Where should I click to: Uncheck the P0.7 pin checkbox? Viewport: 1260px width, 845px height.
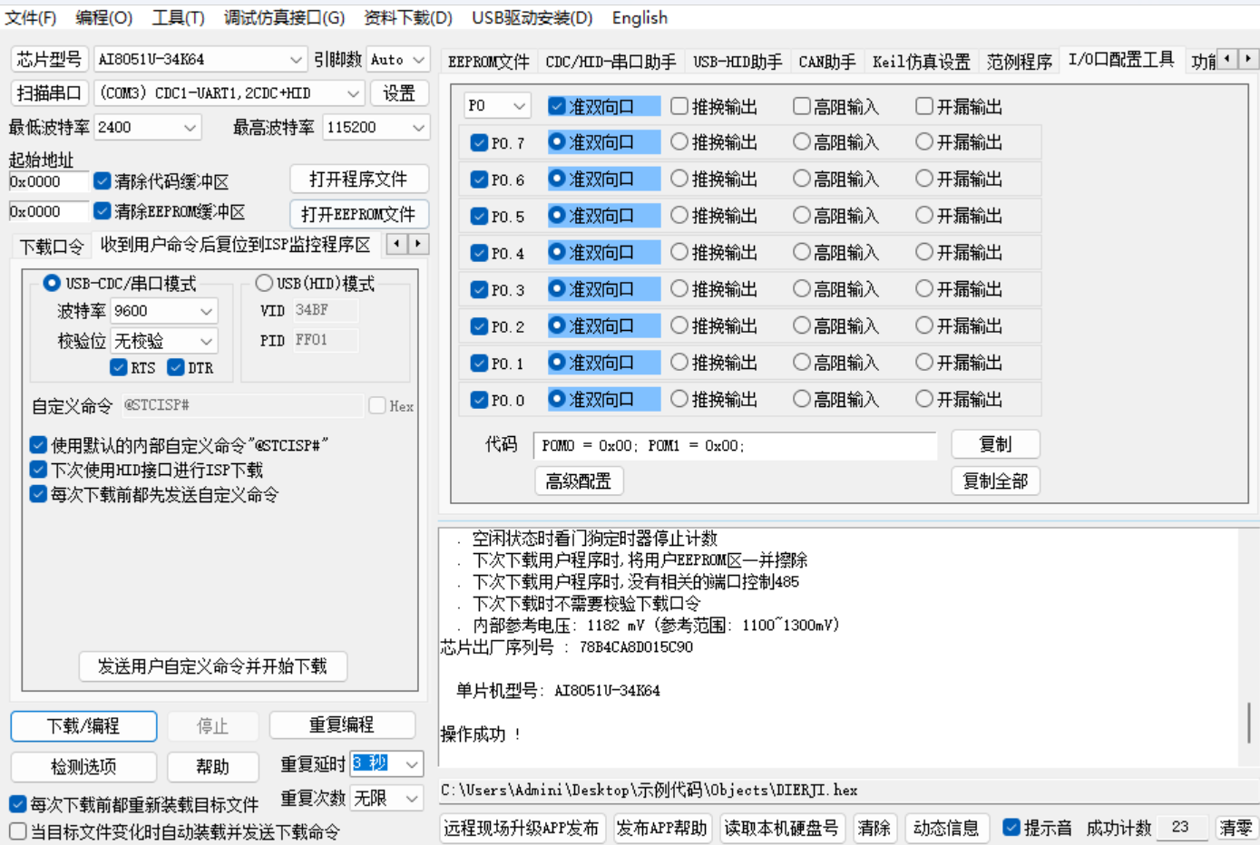point(480,143)
